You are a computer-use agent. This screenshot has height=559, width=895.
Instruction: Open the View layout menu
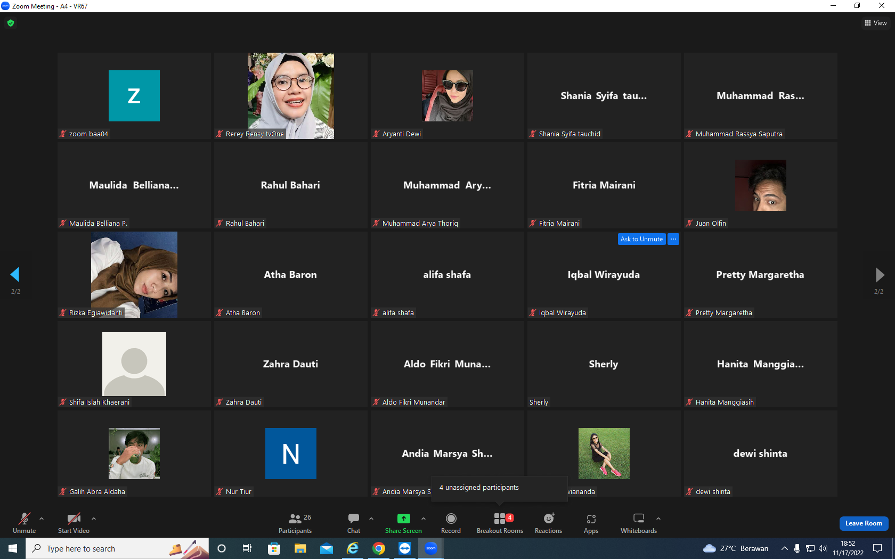tap(875, 23)
